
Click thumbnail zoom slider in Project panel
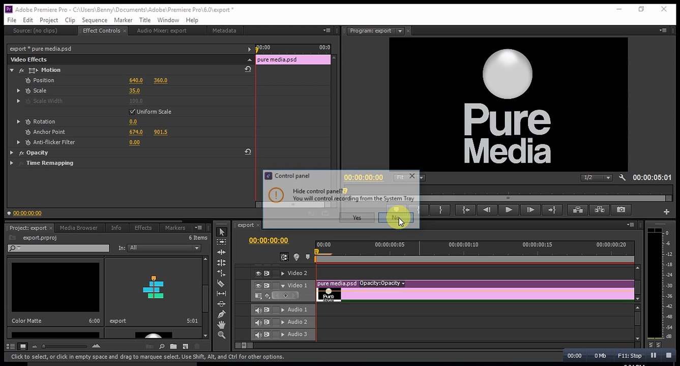65,346
